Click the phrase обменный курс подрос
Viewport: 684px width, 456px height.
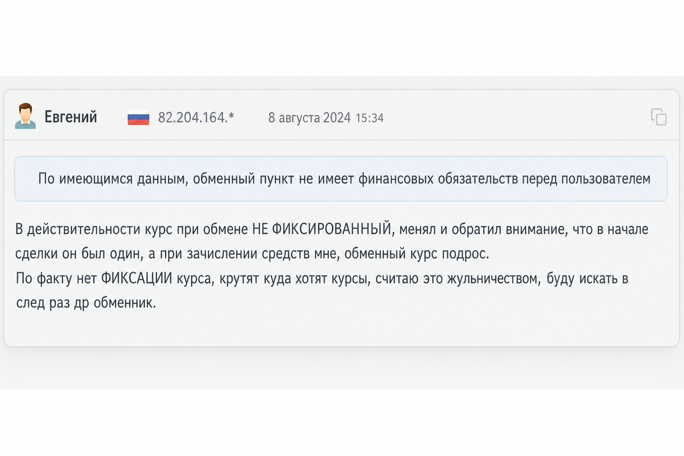(x=417, y=253)
